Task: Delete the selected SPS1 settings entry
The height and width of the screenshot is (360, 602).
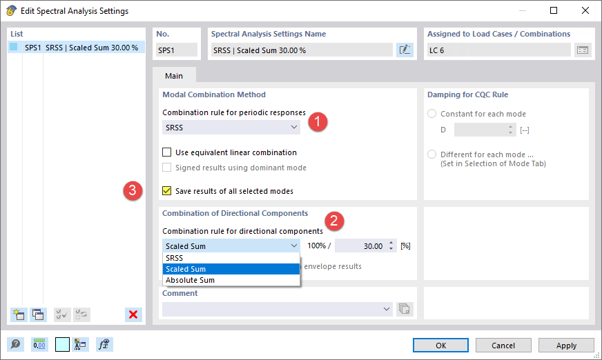Action: tap(133, 314)
